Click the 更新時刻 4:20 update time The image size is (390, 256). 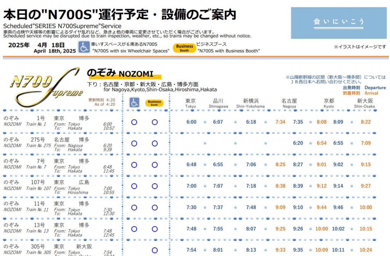pyautogui.click(x=102, y=100)
